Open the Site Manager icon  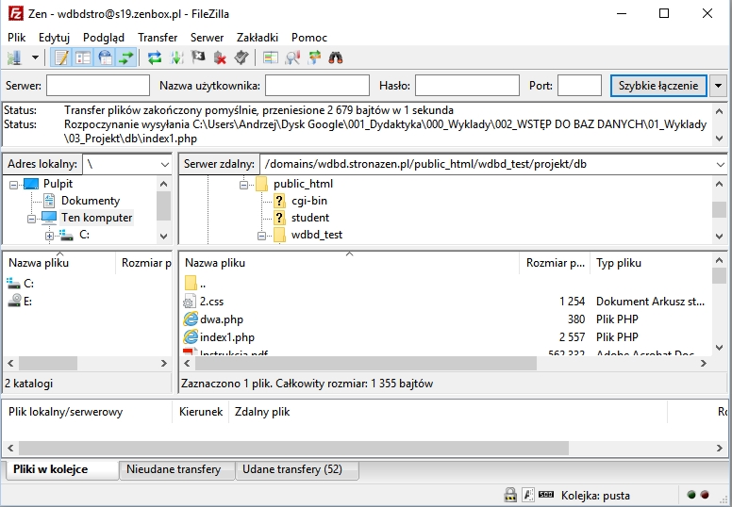[x=14, y=57]
